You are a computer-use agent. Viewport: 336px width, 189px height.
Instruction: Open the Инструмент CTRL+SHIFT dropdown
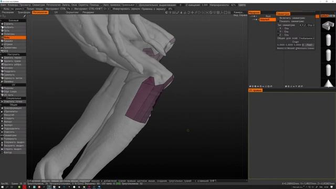click(107, 9)
